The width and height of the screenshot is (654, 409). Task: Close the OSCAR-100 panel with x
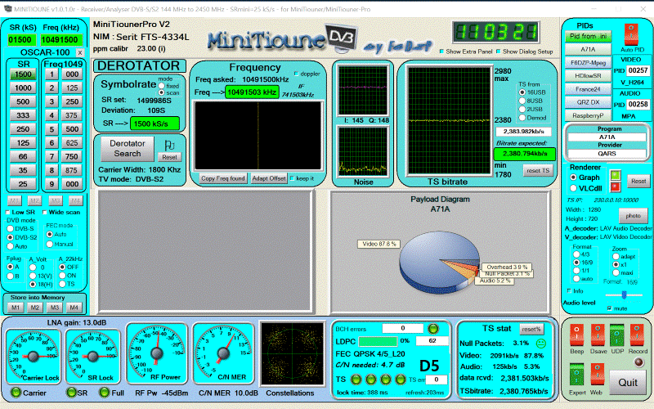click(x=79, y=52)
